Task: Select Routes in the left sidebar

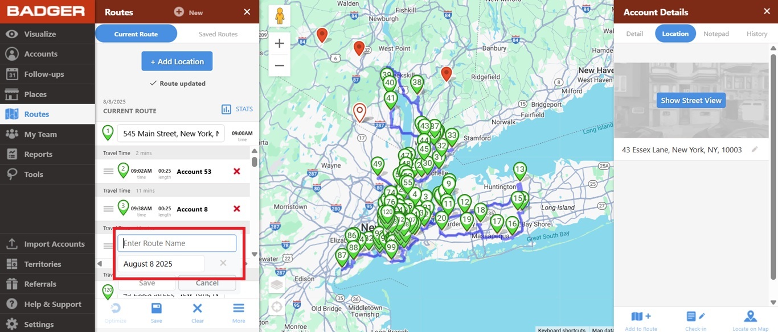Action: 47,114
